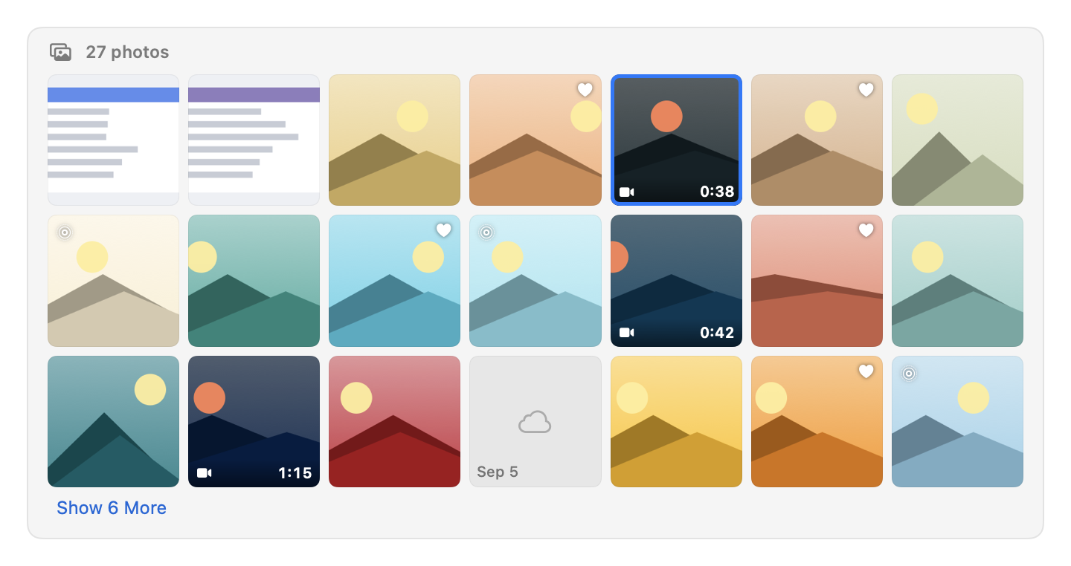Click the video camera icon on the 0:42 clip
1071x566 pixels.
(627, 333)
